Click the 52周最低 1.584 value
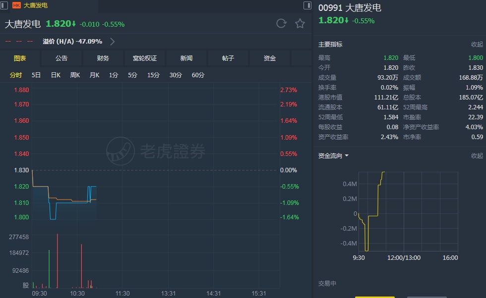This screenshot has height=298, width=486. point(391,117)
